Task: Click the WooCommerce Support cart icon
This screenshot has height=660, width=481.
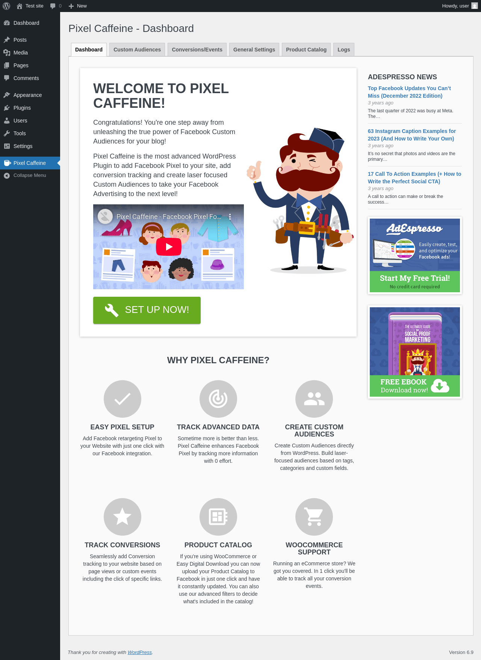Action: click(314, 517)
